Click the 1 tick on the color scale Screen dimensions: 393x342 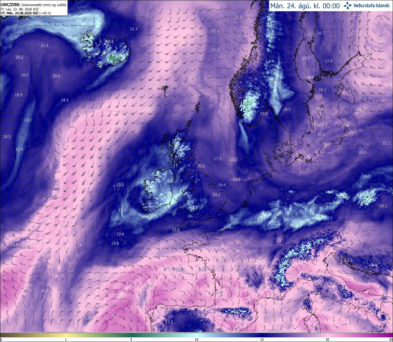pos(66,340)
